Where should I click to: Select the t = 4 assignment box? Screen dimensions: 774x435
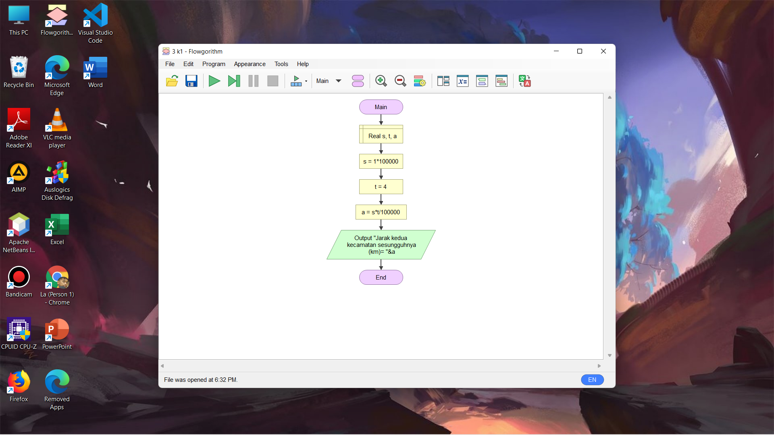pyautogui.click(x=381, y=187)
